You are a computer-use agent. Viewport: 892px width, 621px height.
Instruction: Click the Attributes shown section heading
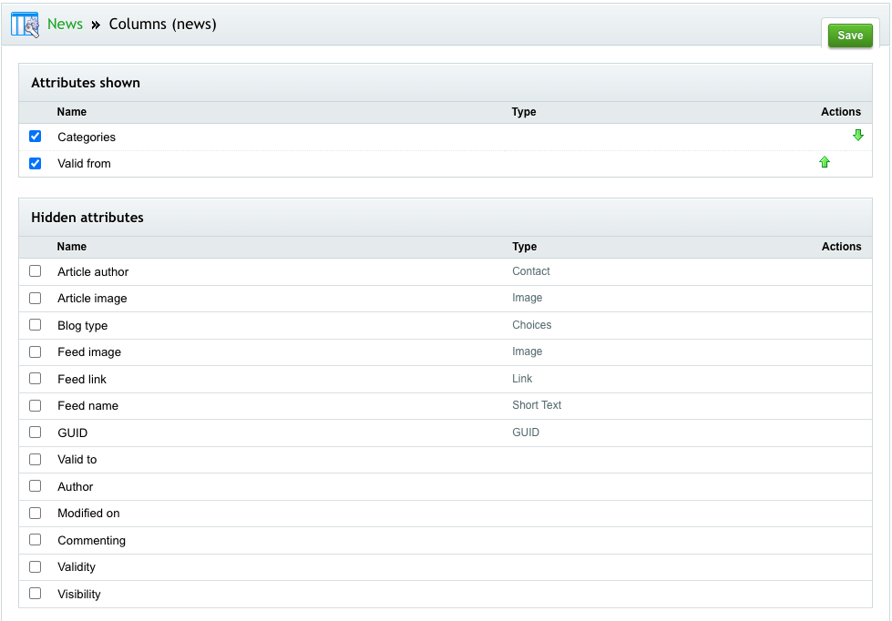(x=86, y=83)
